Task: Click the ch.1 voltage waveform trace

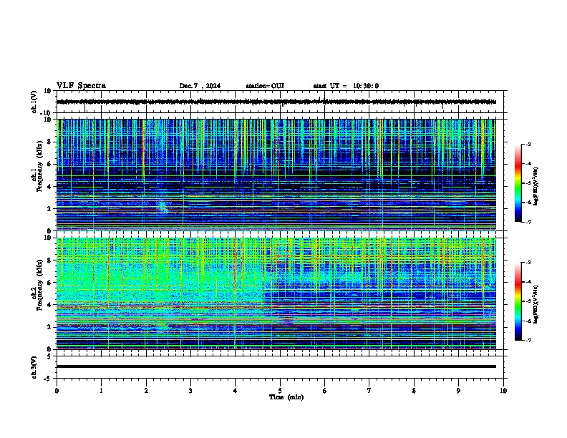Action: click(276, 102)
